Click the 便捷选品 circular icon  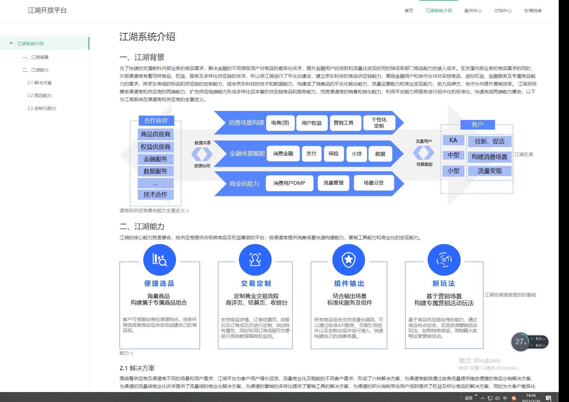click(159, 260)
